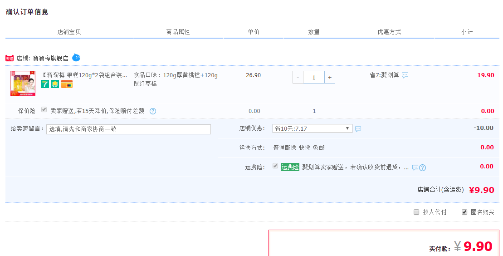Image resolution: width=503 pixels, height=256 pixels.
Task: Open 溜溜梅旗舰店 store link
Action: click(x=51, y=59)
